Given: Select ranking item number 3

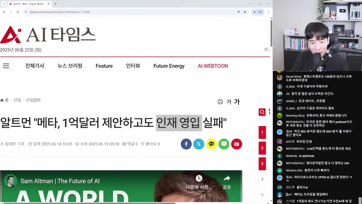Looking at the screenshot, I should [x=262, y=164].
